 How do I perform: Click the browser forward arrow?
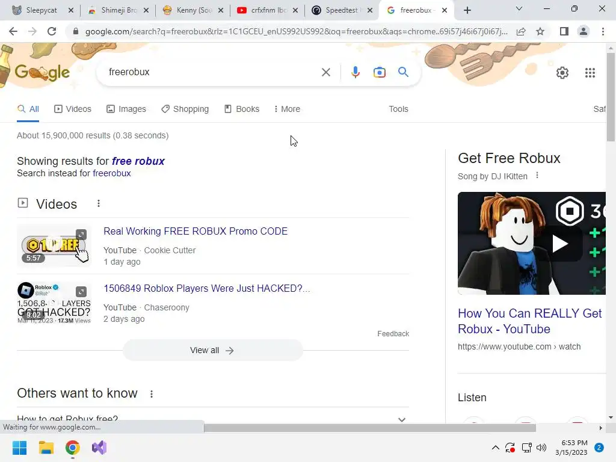[32, 31]
